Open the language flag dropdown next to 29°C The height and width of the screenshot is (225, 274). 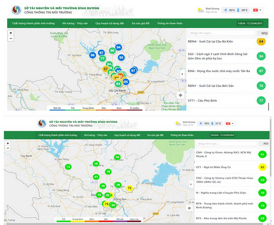coord(258,10)
